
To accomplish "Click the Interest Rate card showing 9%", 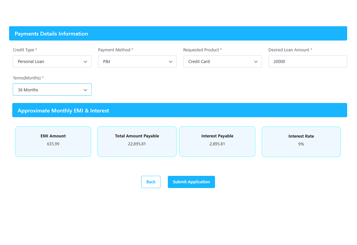I will (301, 142).
